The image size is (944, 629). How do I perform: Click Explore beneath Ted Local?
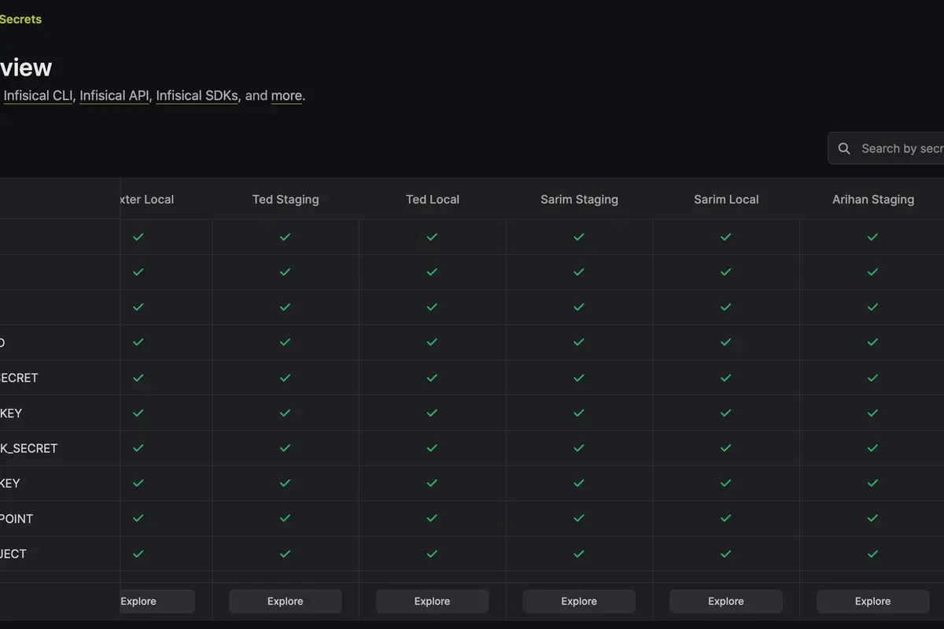tap(432, 601)
